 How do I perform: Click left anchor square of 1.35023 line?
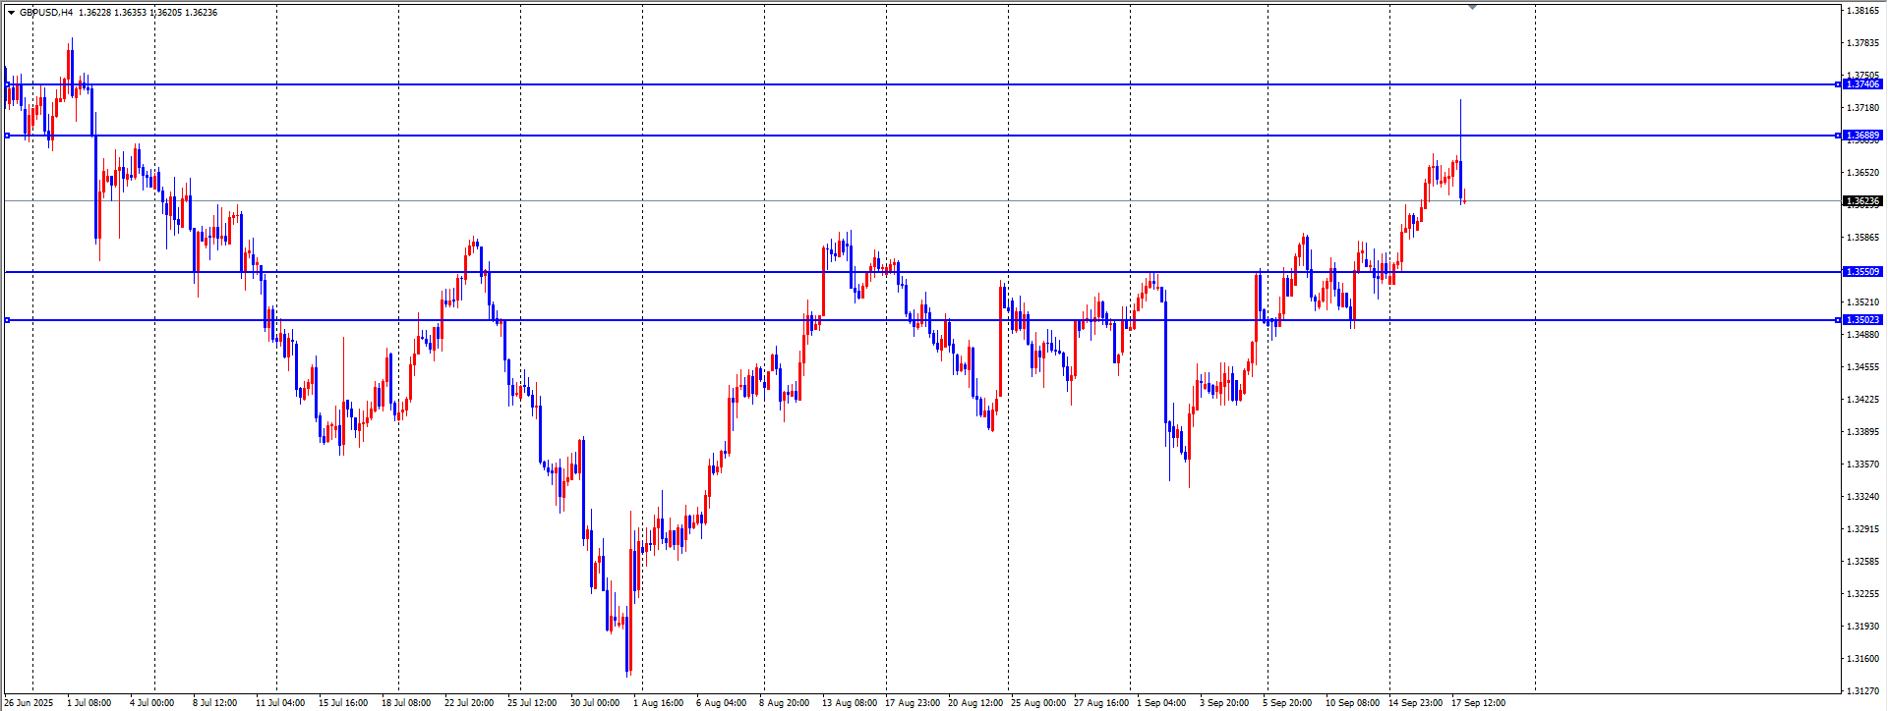pos(8,320)
